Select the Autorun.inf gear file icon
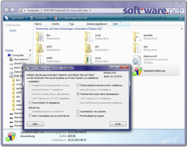This screenshot has height=147, width=187. [x=137, y=60]
